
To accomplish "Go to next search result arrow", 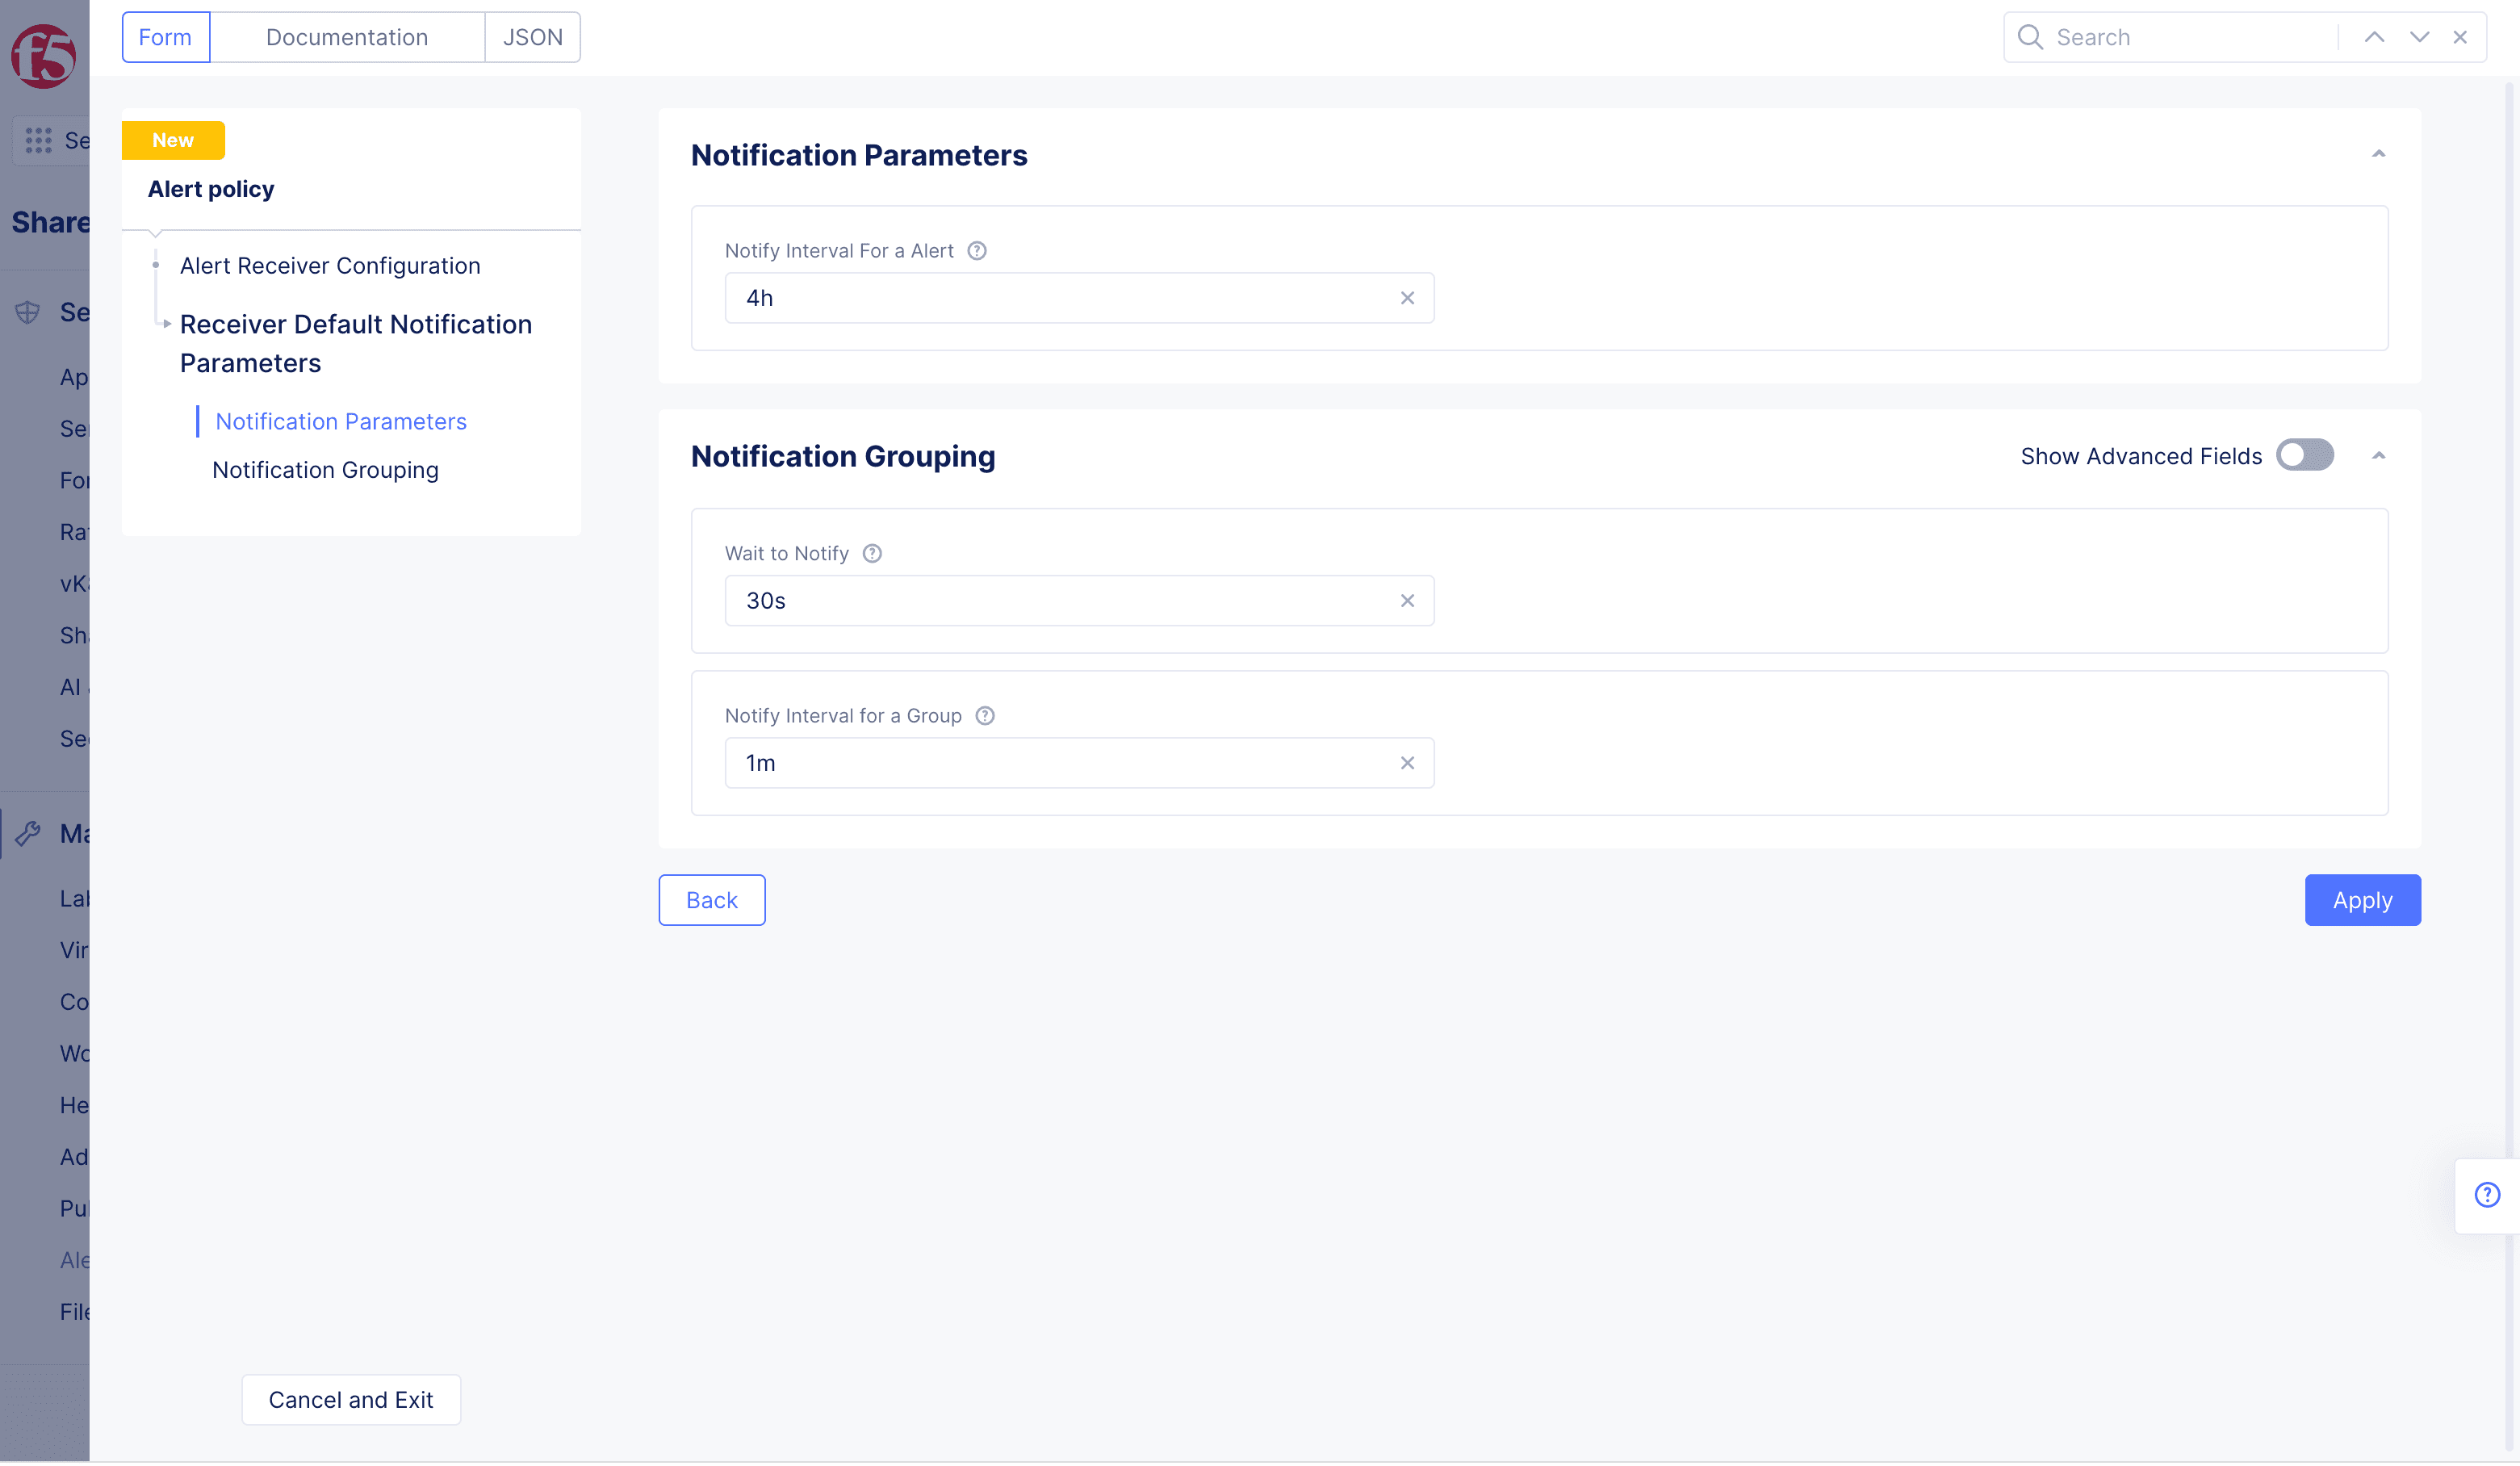I will (x=2418, y=37).
